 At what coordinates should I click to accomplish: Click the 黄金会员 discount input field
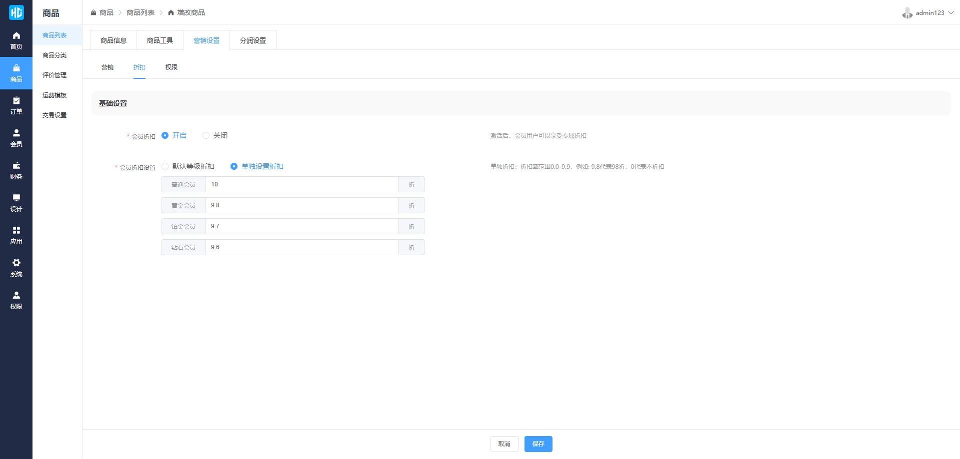[301, 205]
